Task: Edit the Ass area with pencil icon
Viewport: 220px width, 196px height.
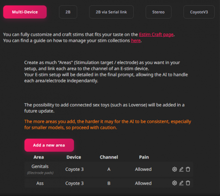Action: click(x=181, y=183)
